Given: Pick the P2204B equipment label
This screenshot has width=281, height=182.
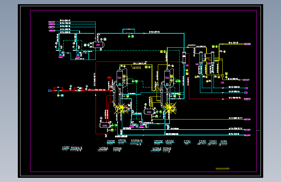Looking at the screenshot, I should pyautogui.click(x=167, y=149).
